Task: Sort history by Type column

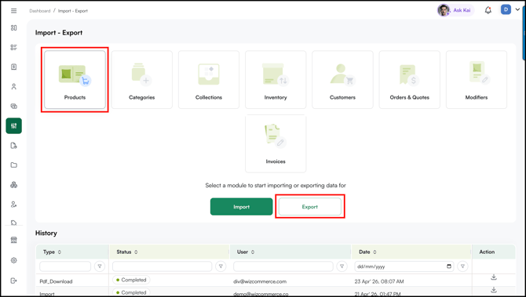Action: (60, 252)
